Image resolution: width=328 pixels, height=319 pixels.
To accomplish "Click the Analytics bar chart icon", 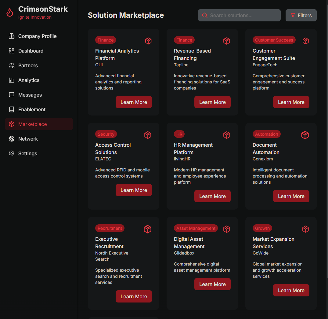I will tap(12, 80).
